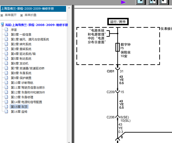Click the page icon beside 第8章 车身系统
172x143 pixels.
6,73
